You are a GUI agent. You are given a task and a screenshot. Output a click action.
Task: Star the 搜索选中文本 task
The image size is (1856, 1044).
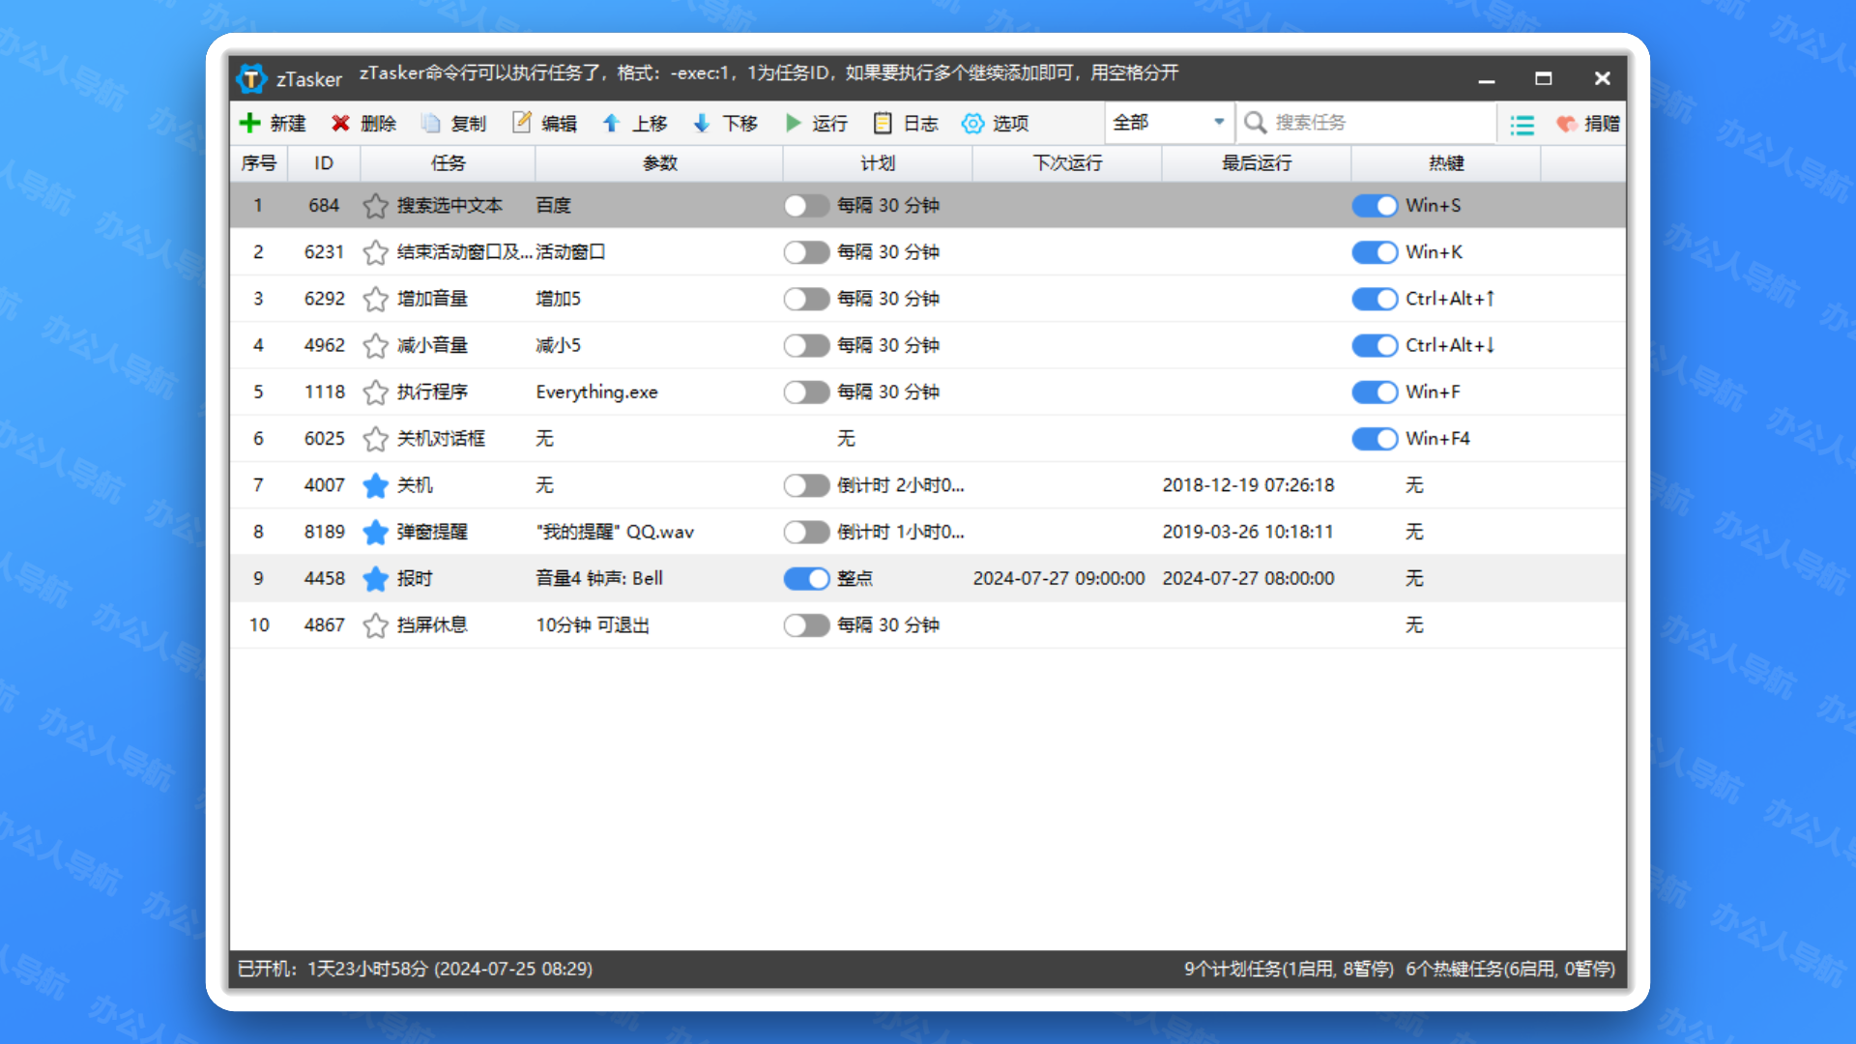point(375,206)
